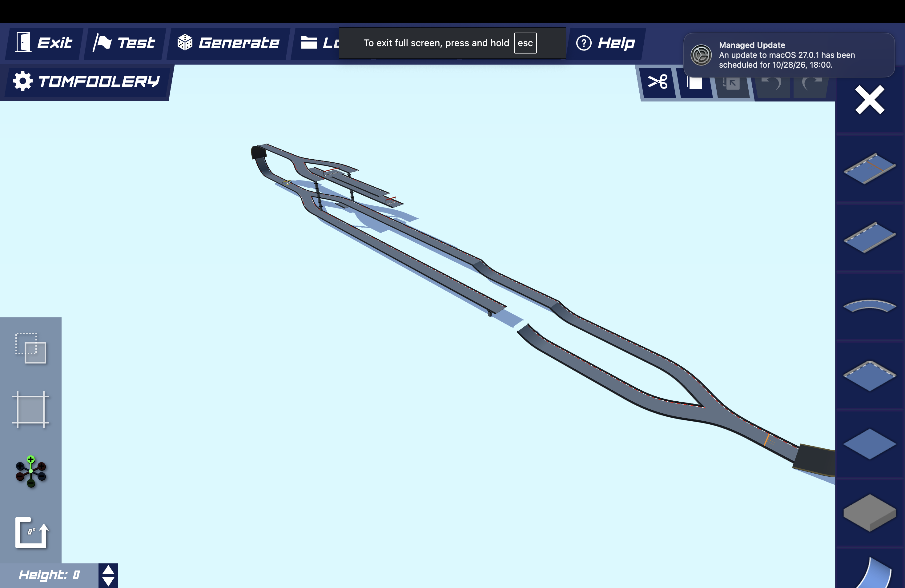Viewport: 905px width, 588px height.
Task: Click the scissors cut icon
Action: (x=658, y=82)
